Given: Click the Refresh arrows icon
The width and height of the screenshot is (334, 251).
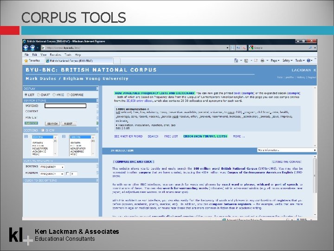Looking at the screenshot, I should 238,48.
